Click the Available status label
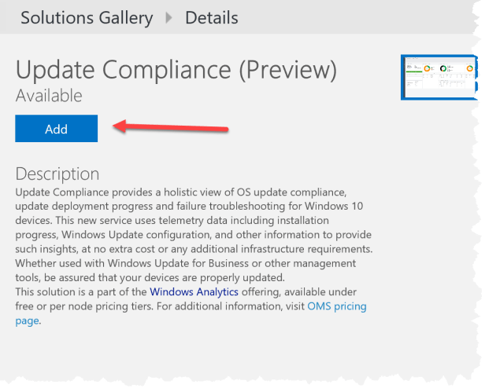This screenshot has height=388, width=485. tap(49, 96)
